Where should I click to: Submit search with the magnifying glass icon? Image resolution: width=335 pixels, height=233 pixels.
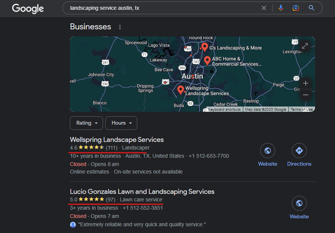[x=311, y=8]
